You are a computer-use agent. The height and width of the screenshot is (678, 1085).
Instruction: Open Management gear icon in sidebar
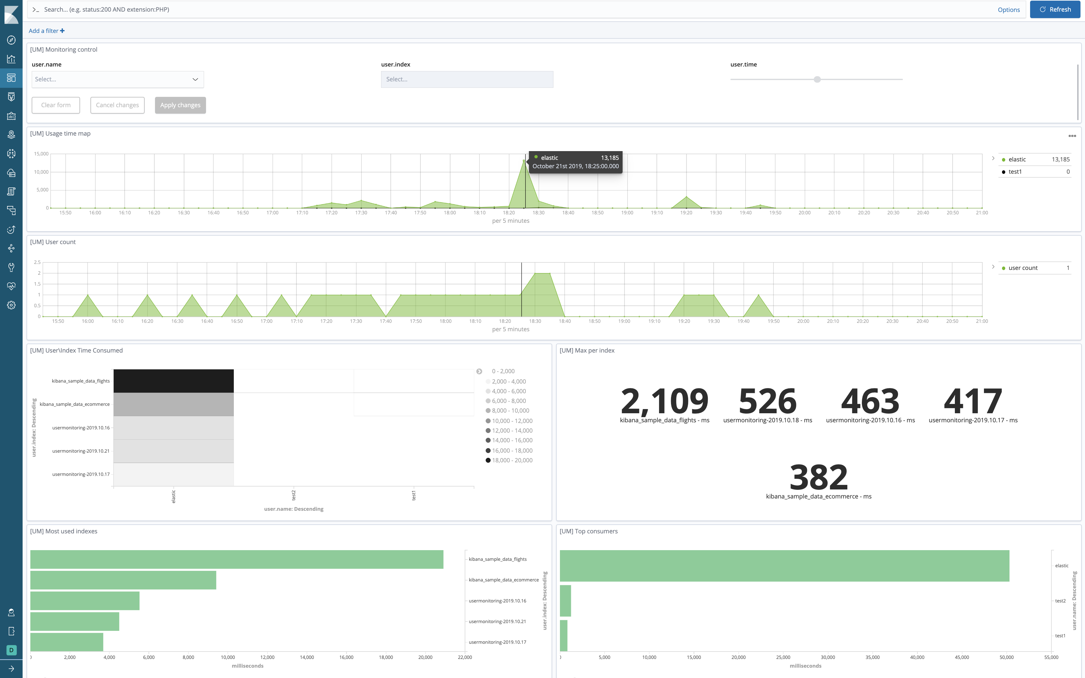coord(11,305)
